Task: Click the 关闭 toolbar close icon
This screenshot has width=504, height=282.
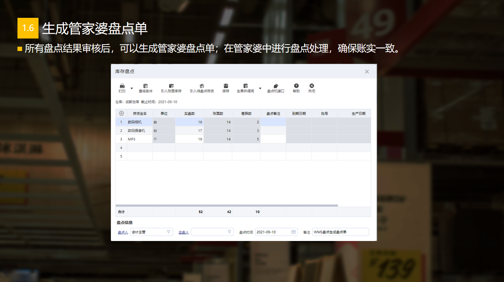Action: (312, 86)
